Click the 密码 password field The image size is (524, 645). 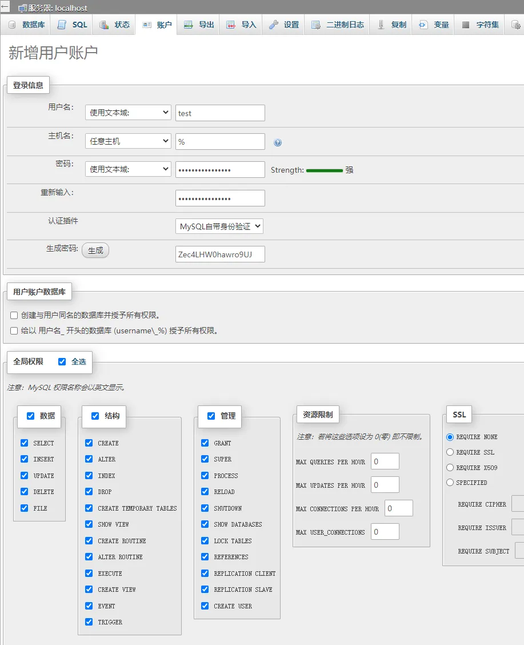220,169
